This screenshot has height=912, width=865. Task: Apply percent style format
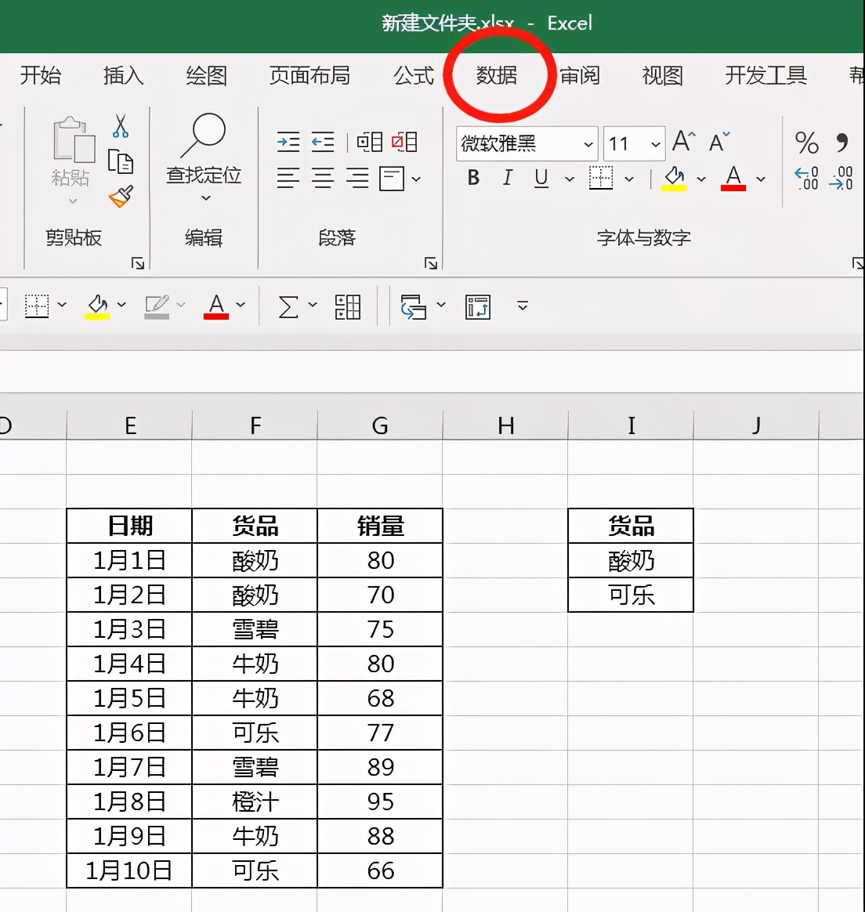[x=807, y=143]
